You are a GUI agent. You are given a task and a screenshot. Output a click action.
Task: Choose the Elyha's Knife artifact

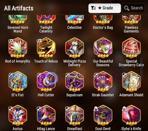tap(131, 115)
